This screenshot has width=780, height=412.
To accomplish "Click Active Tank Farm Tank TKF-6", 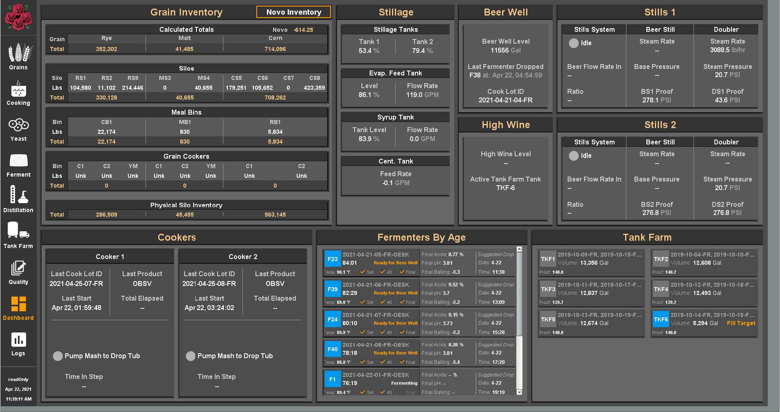I will tap(505, 188).
